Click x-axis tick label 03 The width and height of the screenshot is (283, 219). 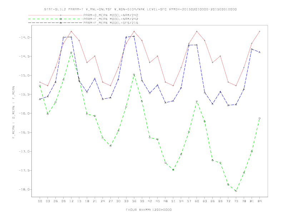pos(48,201)
